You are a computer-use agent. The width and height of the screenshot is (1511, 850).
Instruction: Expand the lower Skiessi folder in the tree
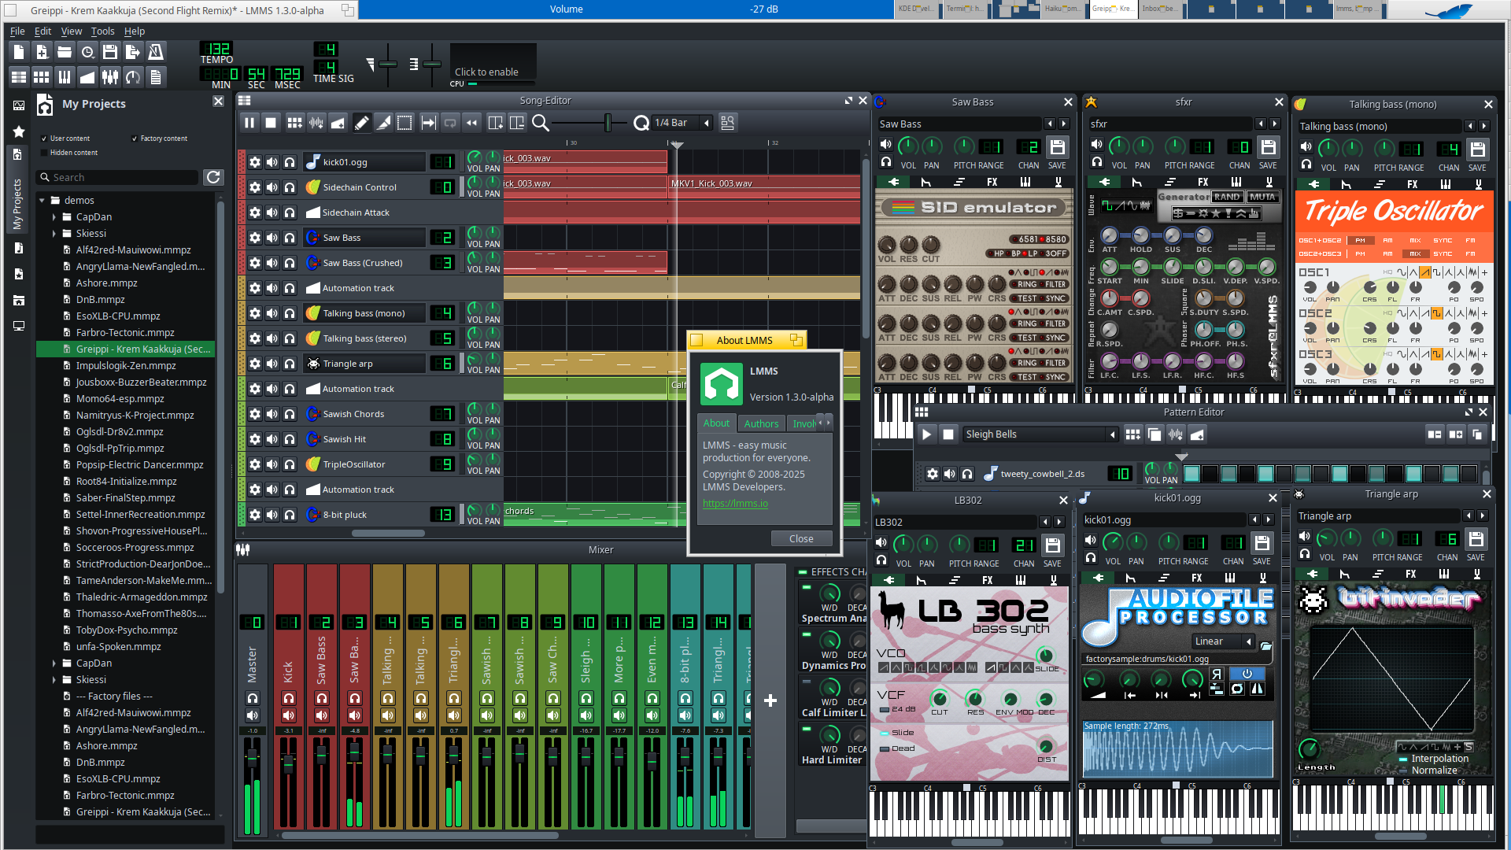click(x=54, y=680)
